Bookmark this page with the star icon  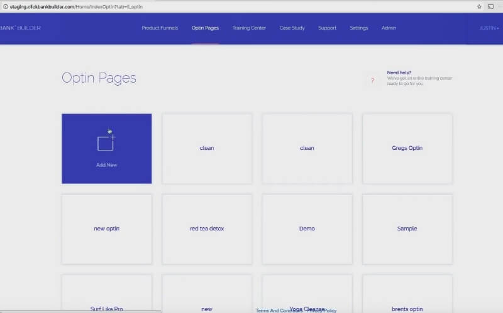pyautogui.click(x=479, y=6)
